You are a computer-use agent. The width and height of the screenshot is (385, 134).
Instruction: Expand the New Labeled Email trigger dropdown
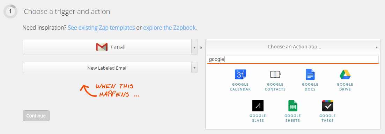(194, 68)
